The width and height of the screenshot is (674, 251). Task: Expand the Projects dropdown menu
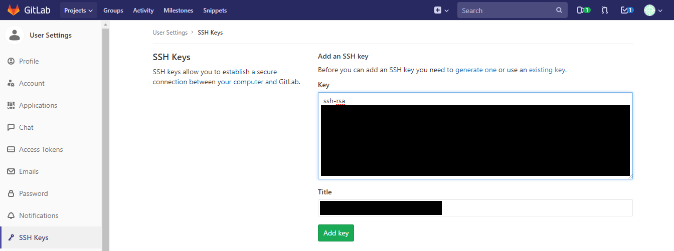(78, 10)
